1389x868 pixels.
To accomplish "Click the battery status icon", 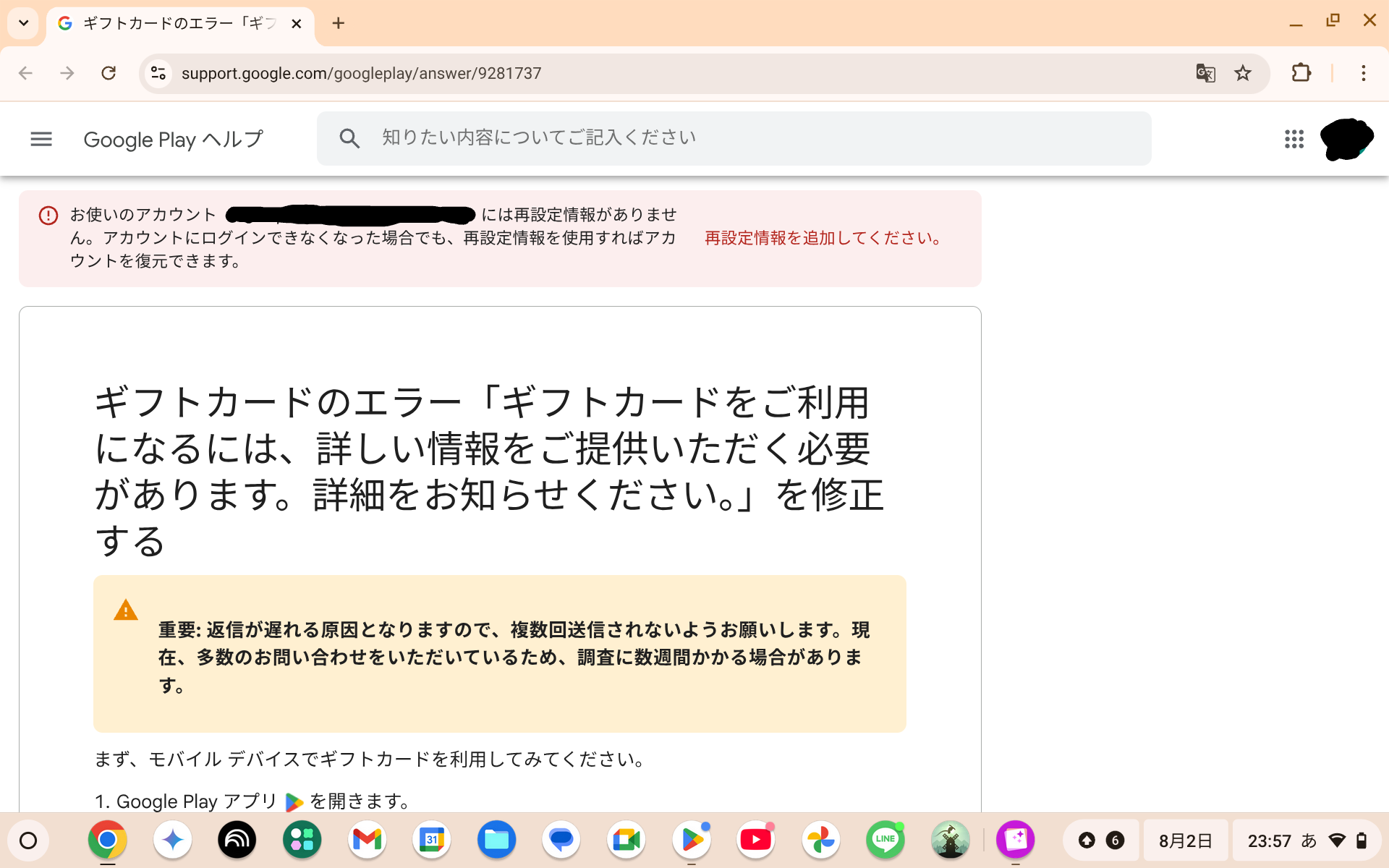I will pyautogui.click(x=1362, y=841).
